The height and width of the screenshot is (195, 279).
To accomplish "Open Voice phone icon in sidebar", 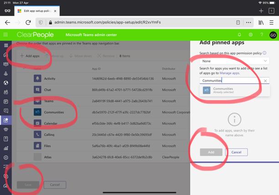I will (6, 129).
